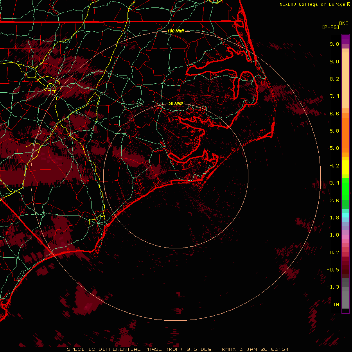Click the 50 NMI range ring label

pyautogui.click(x=176, y=103)
